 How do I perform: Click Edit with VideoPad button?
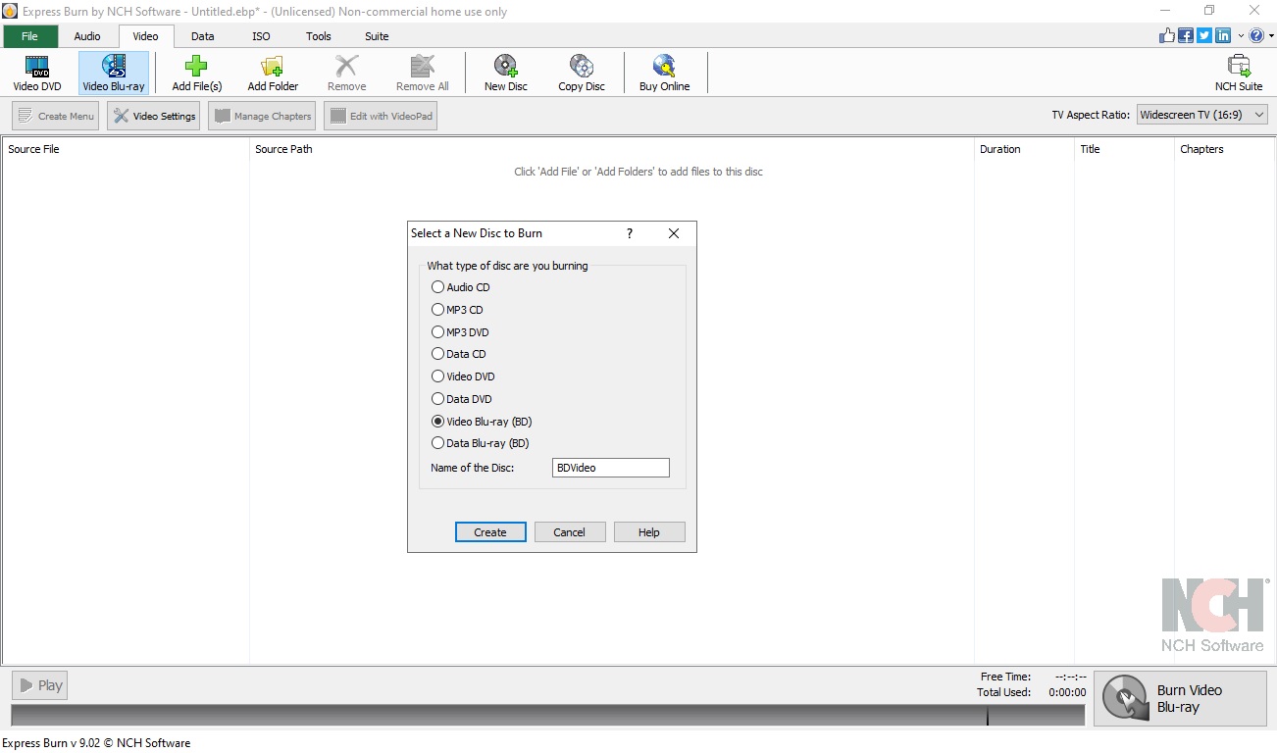point(381,116)
